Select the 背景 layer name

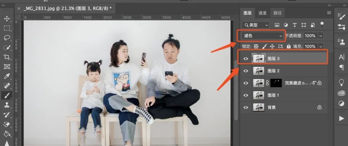(272, 107)
